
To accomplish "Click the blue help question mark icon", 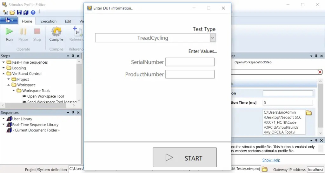I will [33, 13].
